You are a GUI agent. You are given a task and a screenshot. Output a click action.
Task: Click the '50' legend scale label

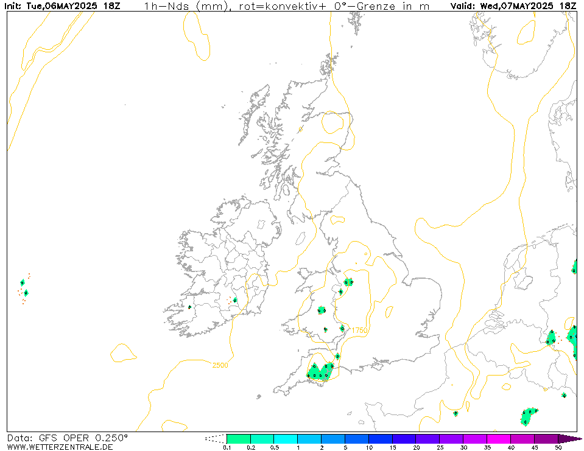click(x=558, y=447)
